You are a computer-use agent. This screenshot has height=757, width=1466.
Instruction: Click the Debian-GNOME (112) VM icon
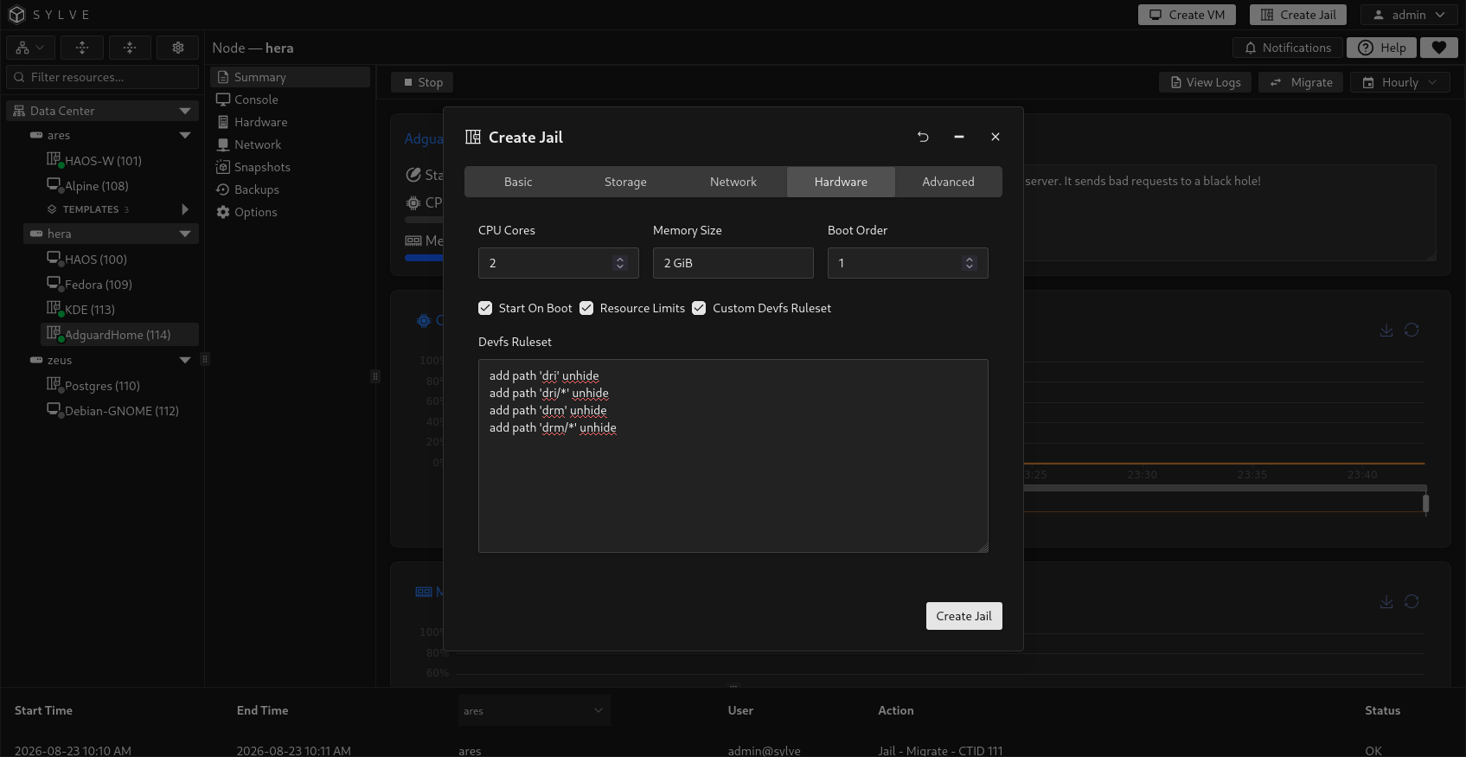54,409
